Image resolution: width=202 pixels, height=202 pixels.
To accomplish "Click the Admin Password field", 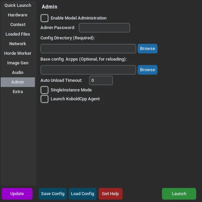I will [x=104, y=28].
